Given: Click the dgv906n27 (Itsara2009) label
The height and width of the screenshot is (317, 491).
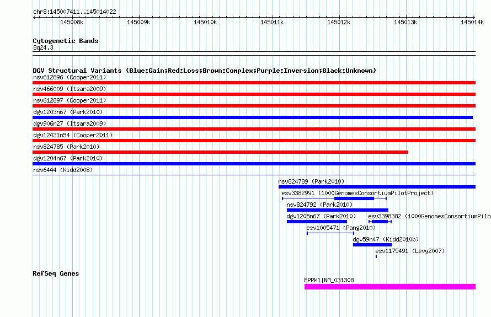Looking at the screenshot, I should pos(70,123).
